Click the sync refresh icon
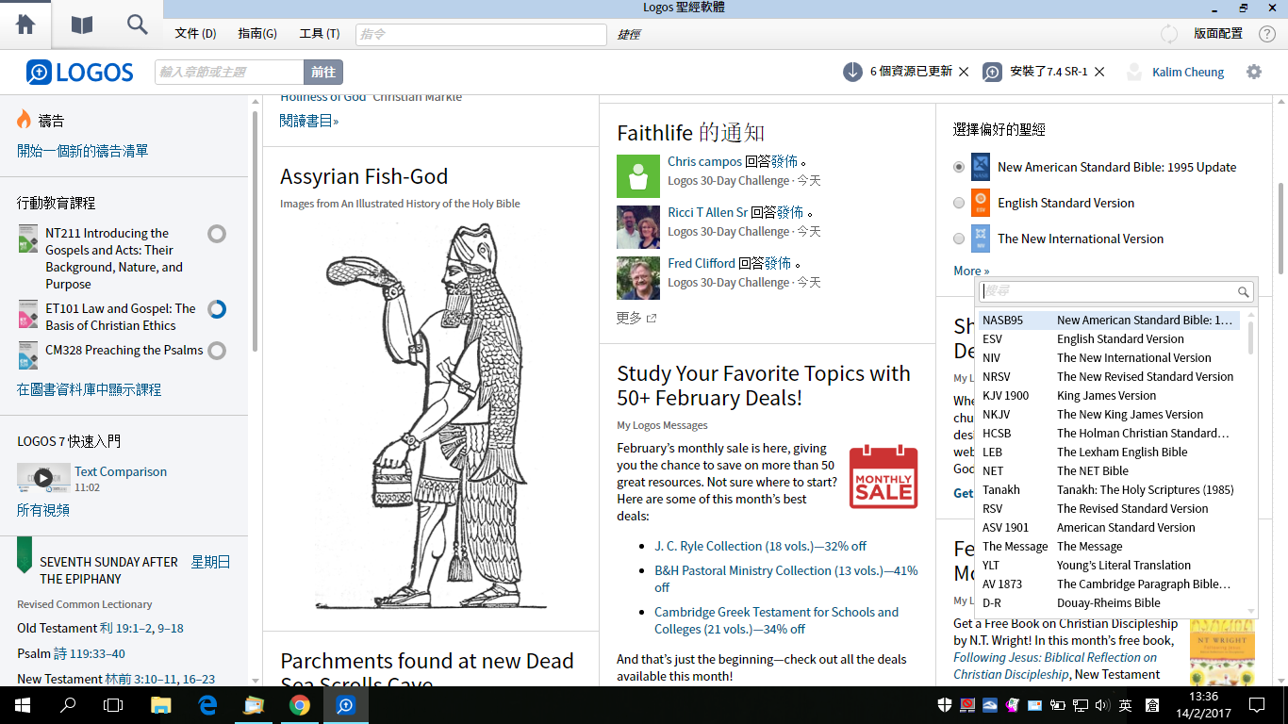Viewport: 1288px width, 724px height. (x=1169, y=34)
